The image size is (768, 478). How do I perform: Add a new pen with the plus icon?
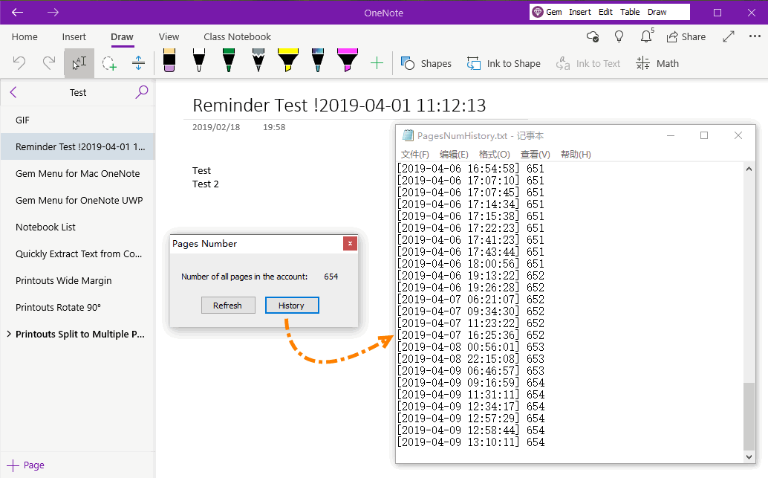(377, 63)
